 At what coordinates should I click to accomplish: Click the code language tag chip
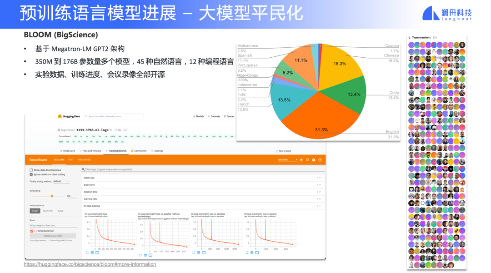click(x=113, y=136)
